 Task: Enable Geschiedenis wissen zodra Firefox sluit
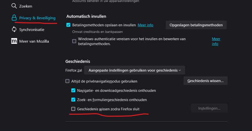coord(73,109)
